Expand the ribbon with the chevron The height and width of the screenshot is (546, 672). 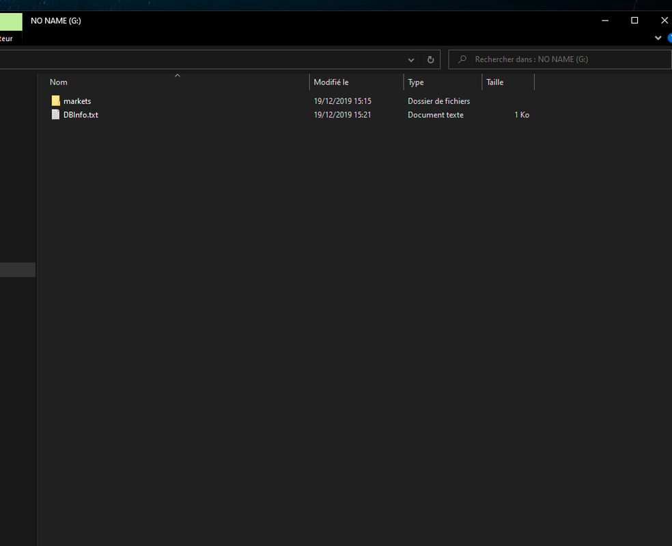pyautogui.click(x=658, y=38)
